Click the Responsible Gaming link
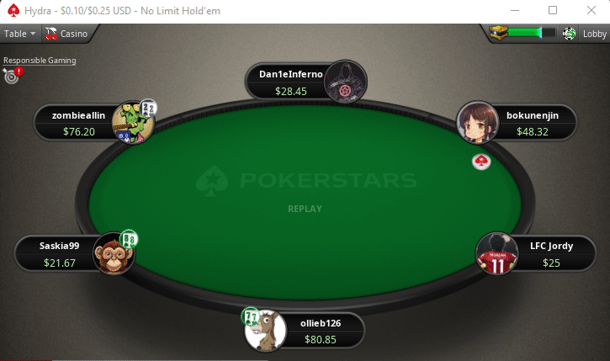The width and height of the screenshot is (610, 361). click(x=40, y=61)
